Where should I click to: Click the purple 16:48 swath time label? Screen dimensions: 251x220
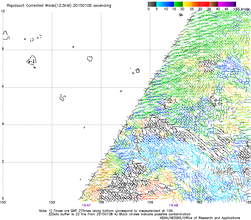pyautogui.click(x=174, y=205)
